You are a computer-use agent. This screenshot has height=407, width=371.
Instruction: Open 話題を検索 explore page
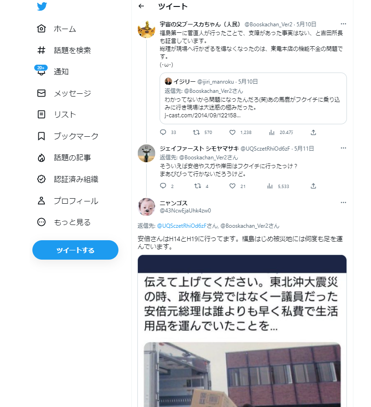[x=64, y=50]
